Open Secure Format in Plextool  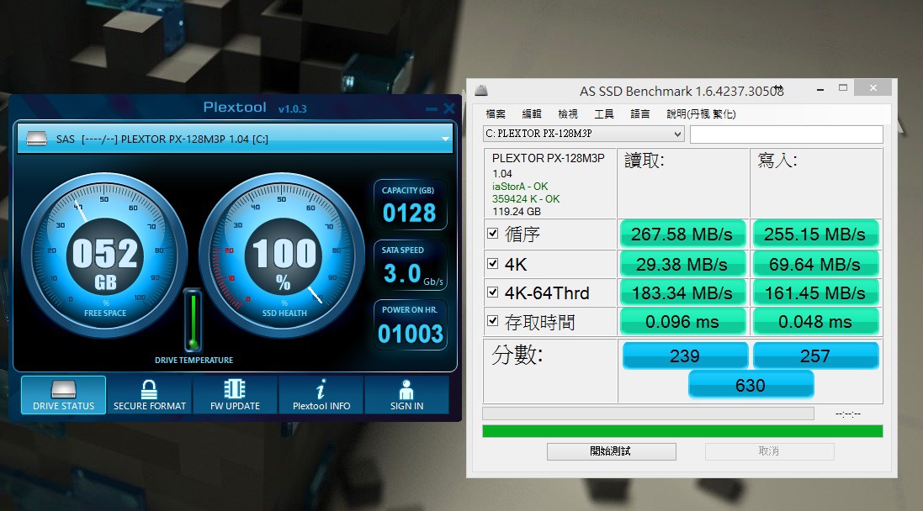pos(150,394)
